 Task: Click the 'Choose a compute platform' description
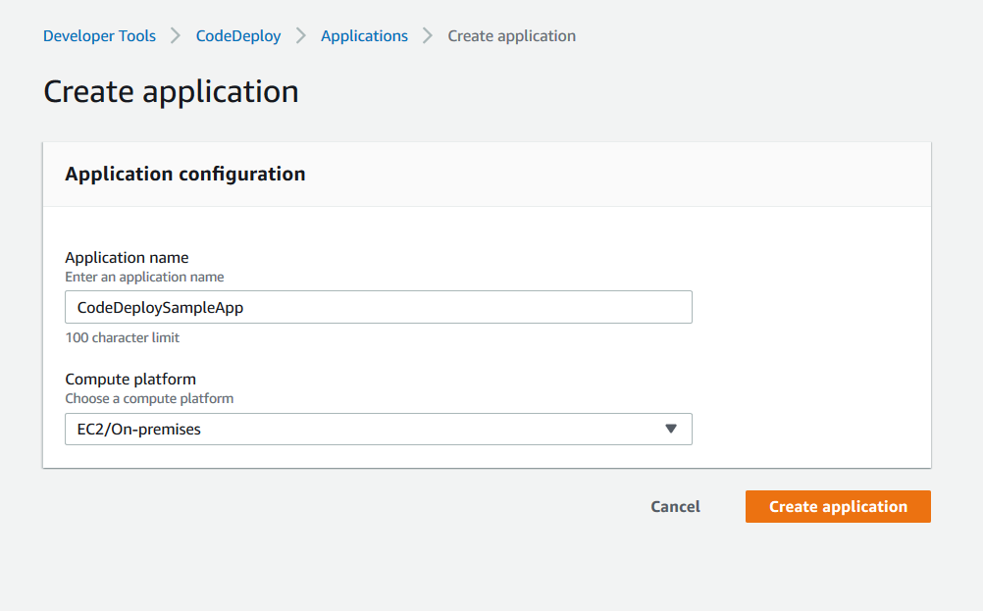[x=149, y=398]
